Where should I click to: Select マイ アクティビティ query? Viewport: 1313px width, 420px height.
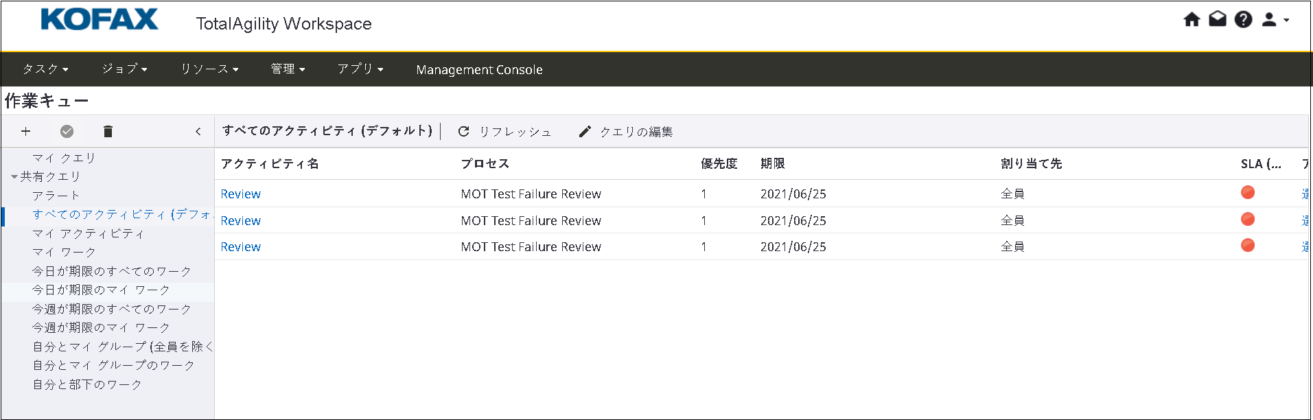pos(88,233)
